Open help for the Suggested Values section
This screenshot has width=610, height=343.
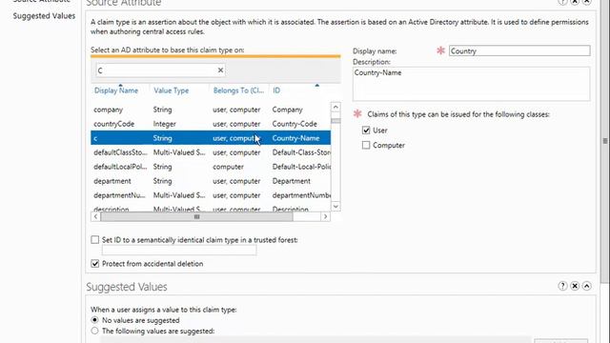point(562,286)
